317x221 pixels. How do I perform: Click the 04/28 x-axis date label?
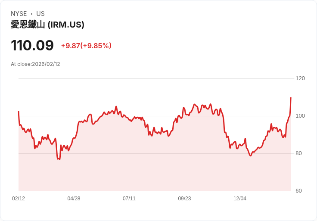[x=74, y=199]
